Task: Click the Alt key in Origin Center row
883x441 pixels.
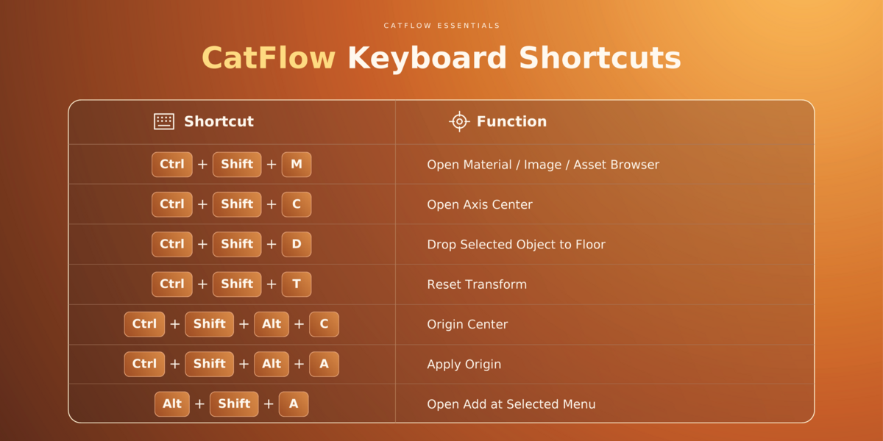Action: (x=272, y=324)
